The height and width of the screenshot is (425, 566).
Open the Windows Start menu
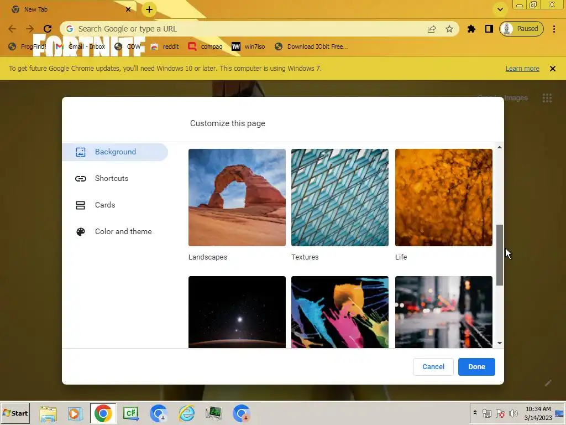click(15, 413)
